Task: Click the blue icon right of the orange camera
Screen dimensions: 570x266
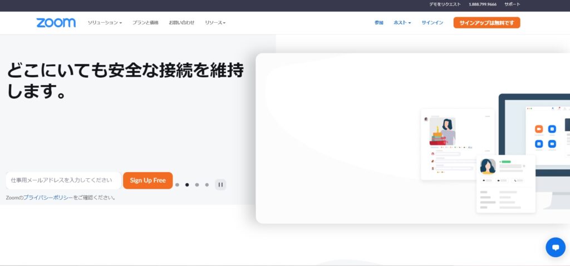Action: coord(552,129)
